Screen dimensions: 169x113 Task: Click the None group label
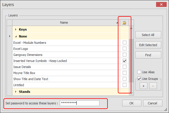point(23,36)
